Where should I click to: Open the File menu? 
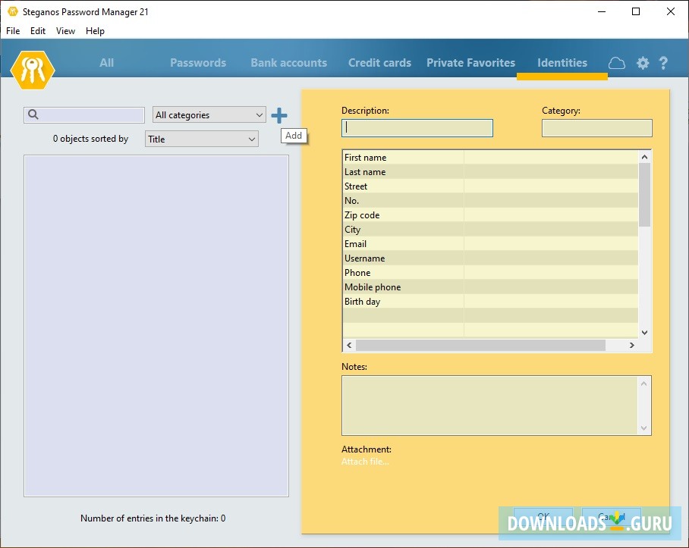click(x=12, y=31)
